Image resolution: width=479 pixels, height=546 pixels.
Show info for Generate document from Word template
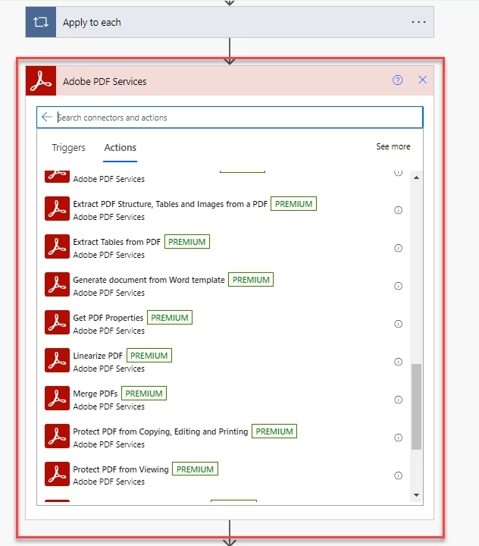[x=398, y=286]
